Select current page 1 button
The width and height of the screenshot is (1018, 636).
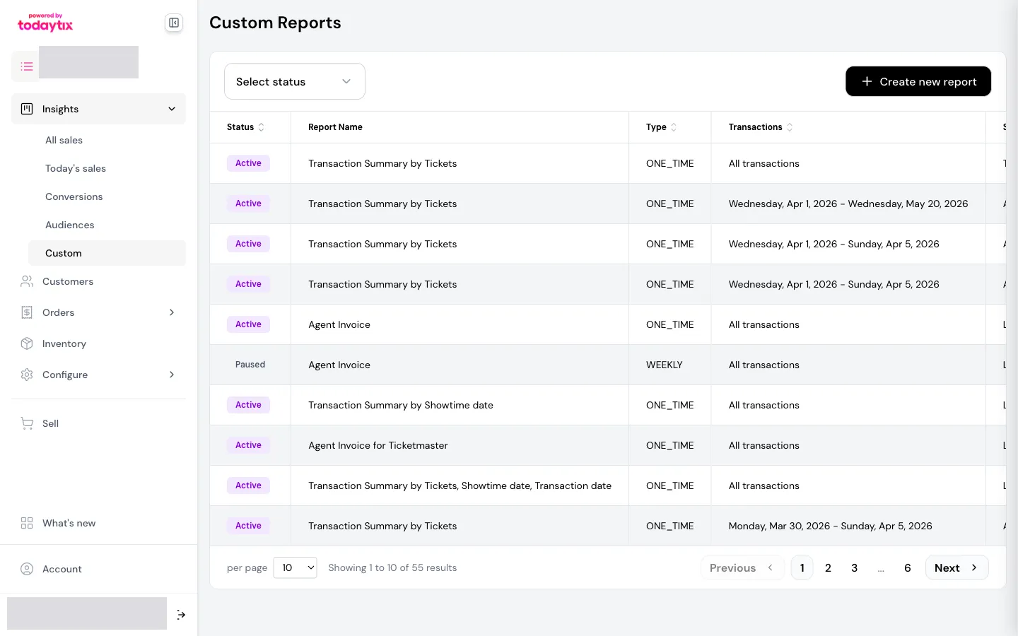coord(802,567)
